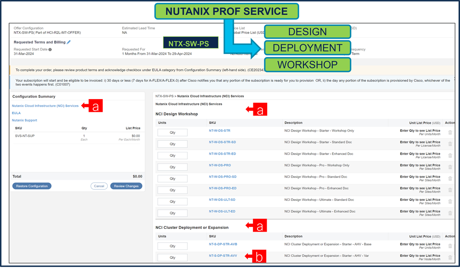The image size is (460, 272).
Task: Click SKU link NT-W-DS-PRO-ED
Action: point(223,188)
